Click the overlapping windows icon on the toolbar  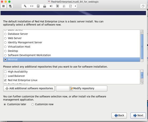click(x=143, y=6)
